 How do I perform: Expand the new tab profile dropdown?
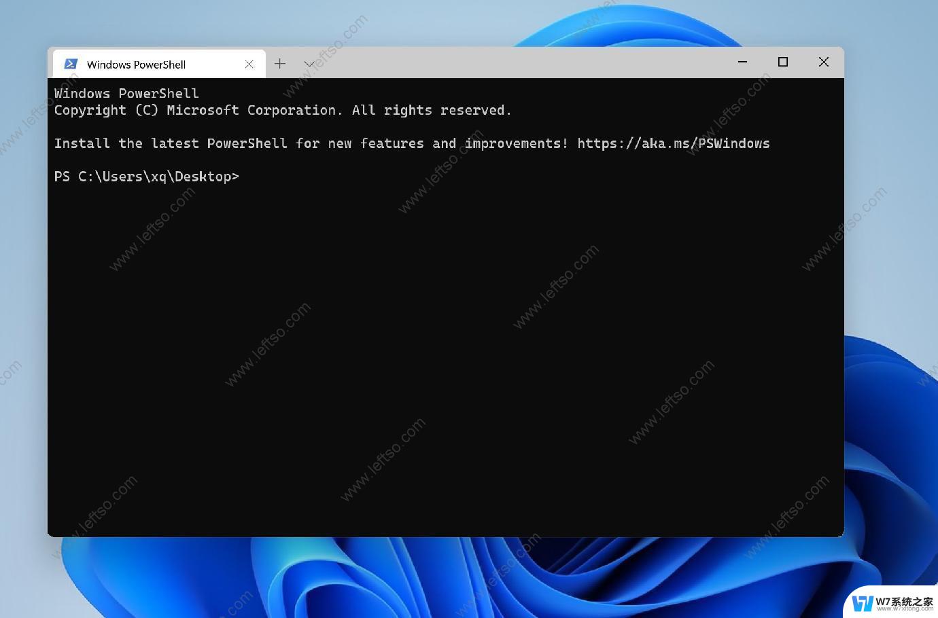click(x=309, y=64)
